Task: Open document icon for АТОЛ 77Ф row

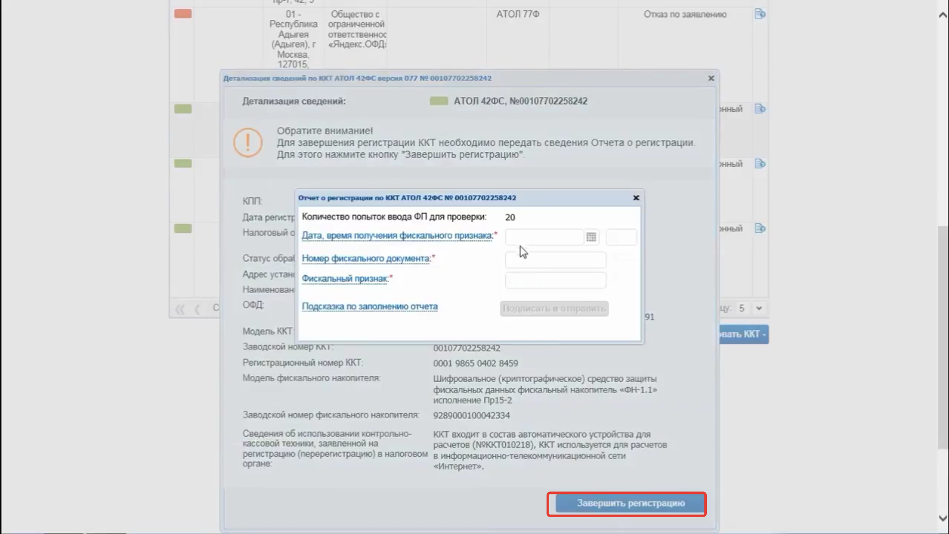Action: click(x=760, y=14)
